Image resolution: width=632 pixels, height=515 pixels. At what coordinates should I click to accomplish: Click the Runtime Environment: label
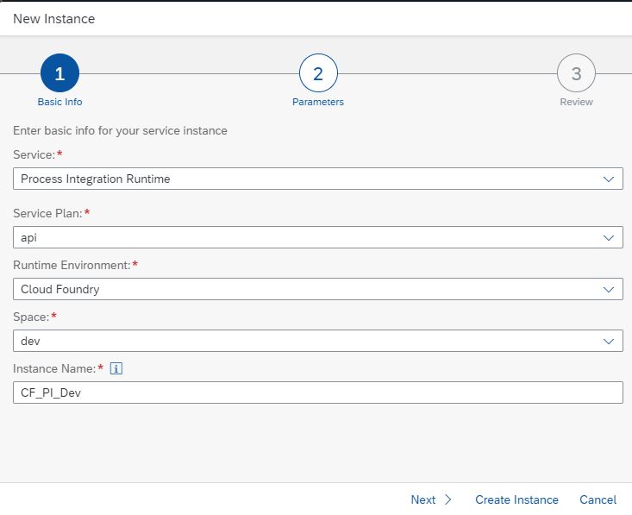pos(72,265)
